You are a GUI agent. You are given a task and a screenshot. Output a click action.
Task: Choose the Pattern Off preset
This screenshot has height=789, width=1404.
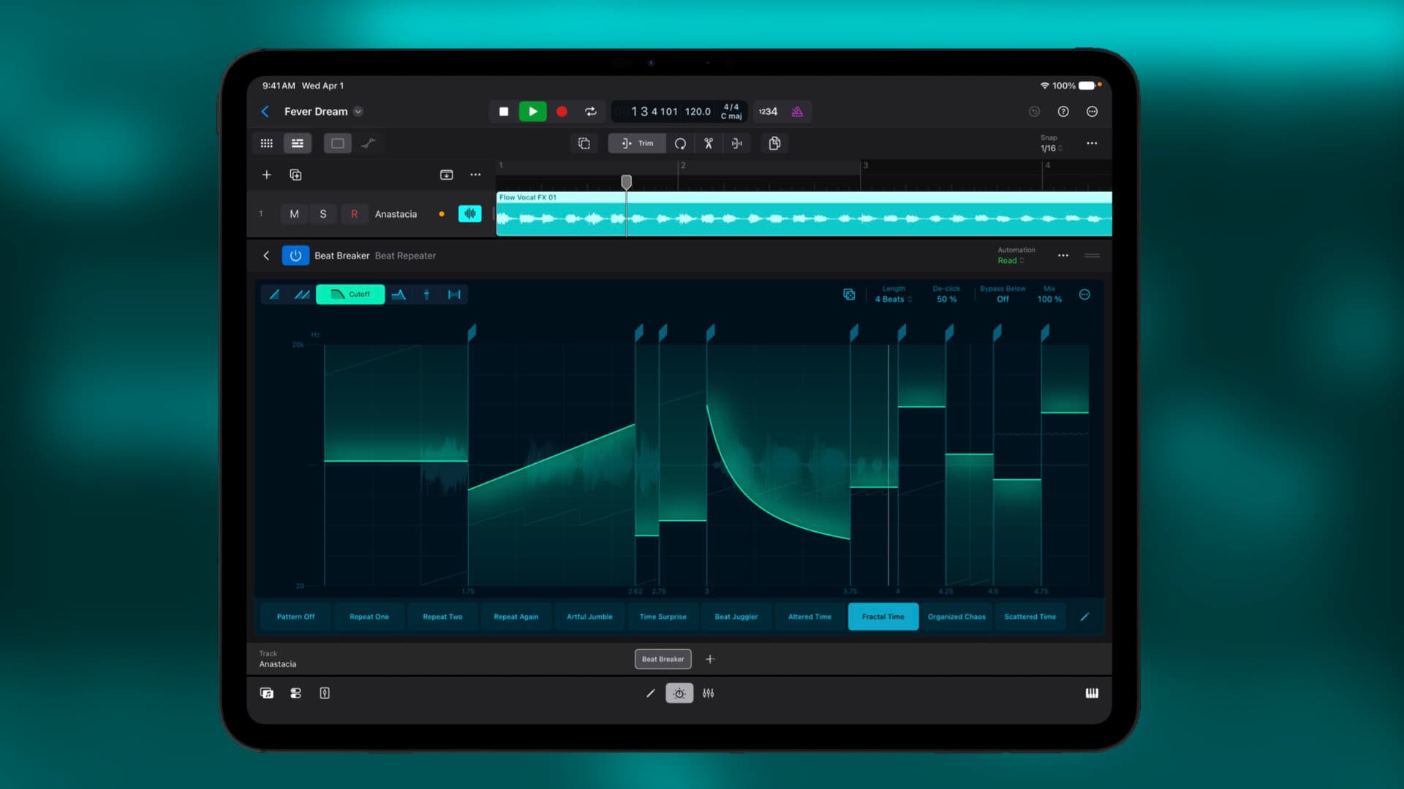[x=295, y=617]
